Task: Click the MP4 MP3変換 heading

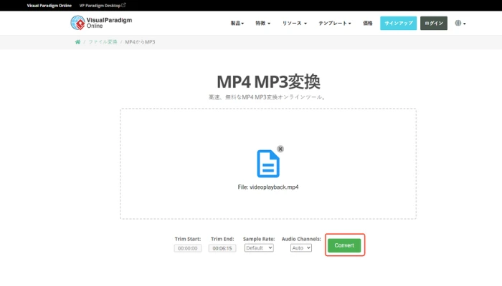Action: pyautogui.click(x=268, y=82)
